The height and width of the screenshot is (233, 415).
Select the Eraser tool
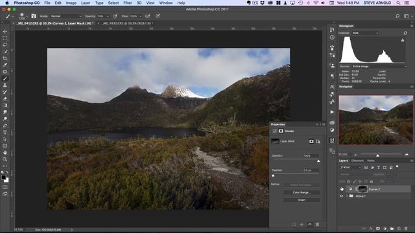5,99
